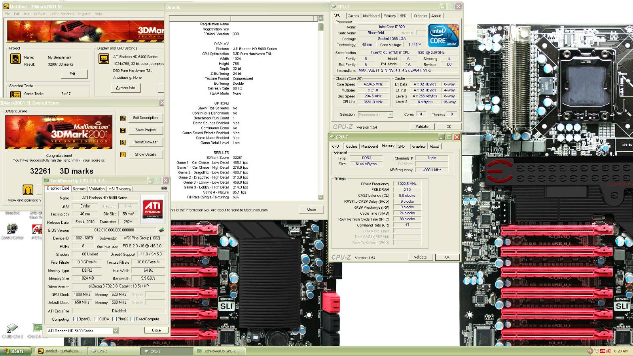Open the Run menu in 3DMark2001
The height and width of the screenshot is (356, 633).
[27, 14]
